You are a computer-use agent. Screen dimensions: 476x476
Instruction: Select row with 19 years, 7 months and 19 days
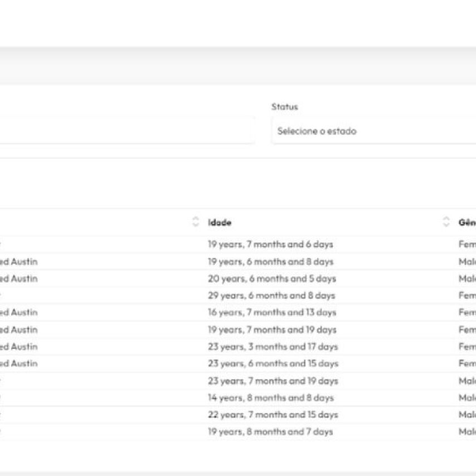pyautogui.click(x=271, y=329)
